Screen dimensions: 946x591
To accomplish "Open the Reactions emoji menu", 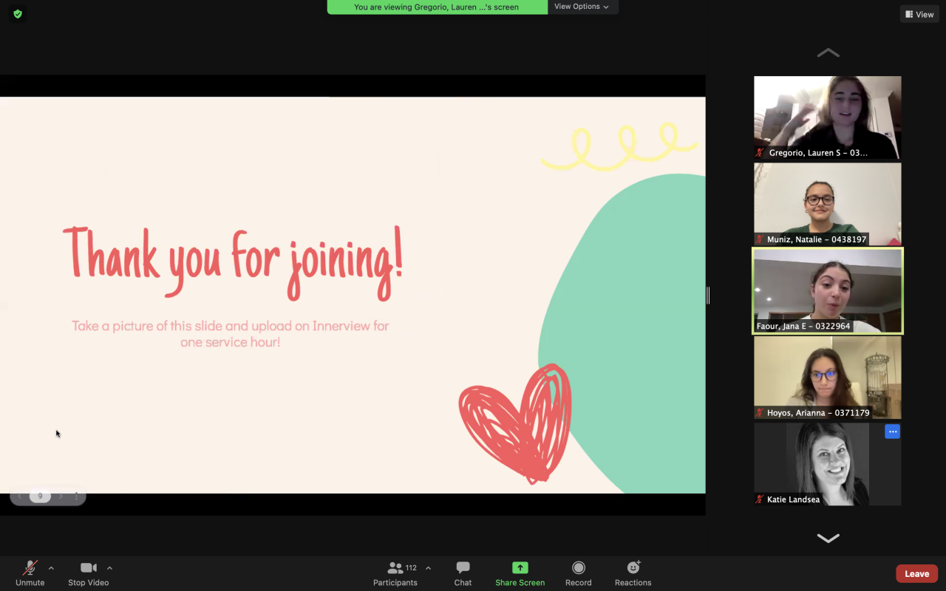I will (x=633, y=568).
